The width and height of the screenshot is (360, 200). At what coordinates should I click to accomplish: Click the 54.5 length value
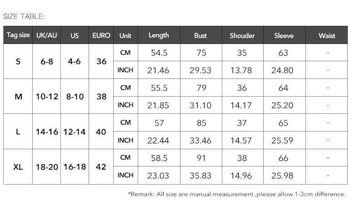159,53
